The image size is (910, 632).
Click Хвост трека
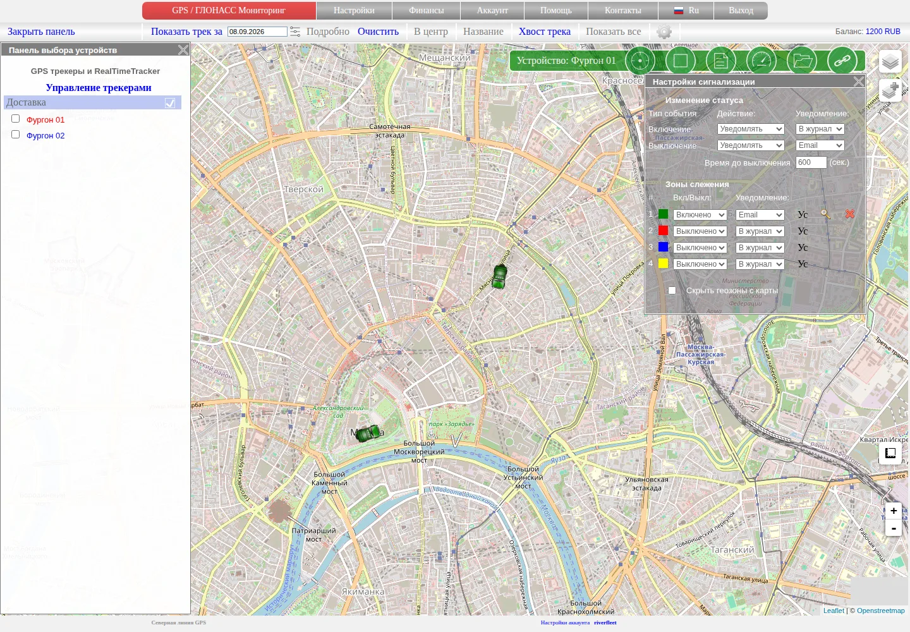coord(545,32)
